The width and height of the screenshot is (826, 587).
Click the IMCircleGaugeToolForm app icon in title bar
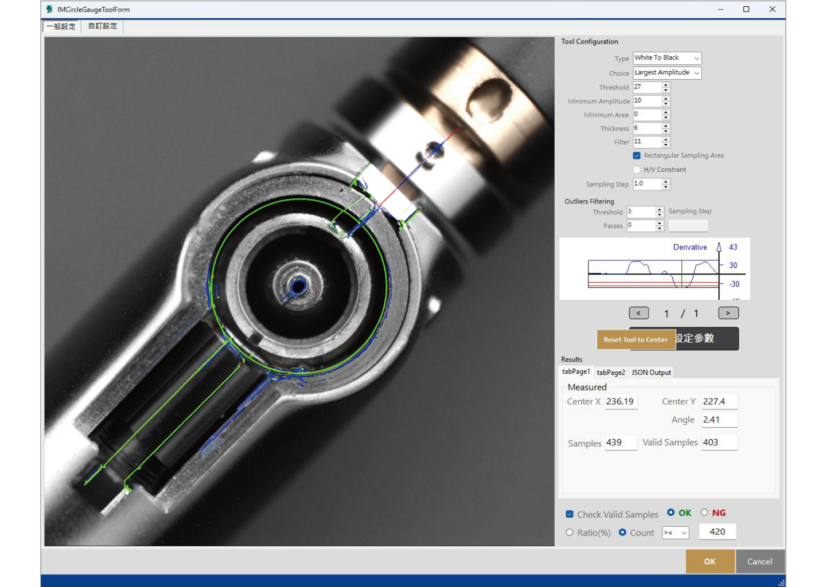[49, 9]
